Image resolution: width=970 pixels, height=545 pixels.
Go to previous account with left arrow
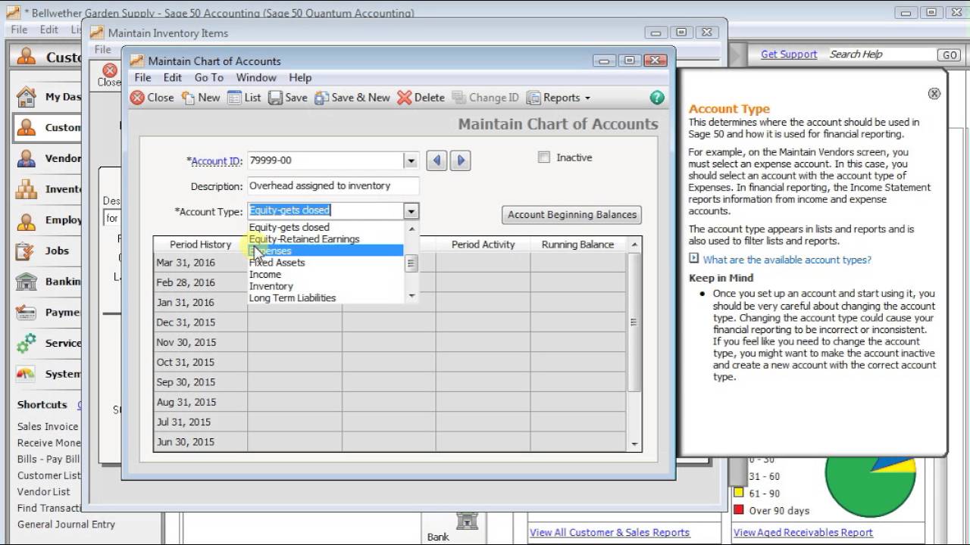pyautogui.click(x=436, y=160)
